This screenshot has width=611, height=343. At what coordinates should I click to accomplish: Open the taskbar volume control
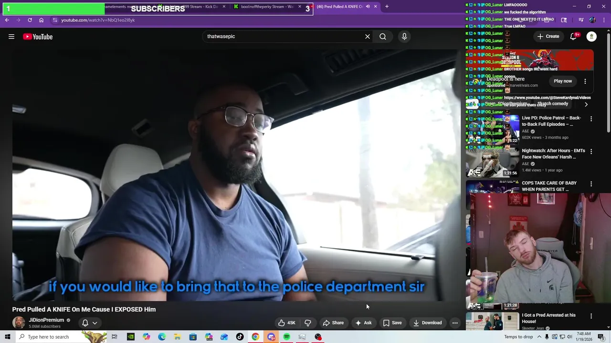tap(569, 337)
